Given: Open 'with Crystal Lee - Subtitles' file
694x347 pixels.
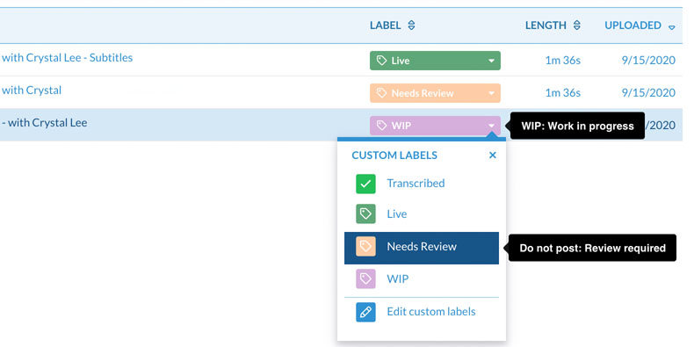Looking at the screenshot, I should pyautogui.click(x=68, y=58).
